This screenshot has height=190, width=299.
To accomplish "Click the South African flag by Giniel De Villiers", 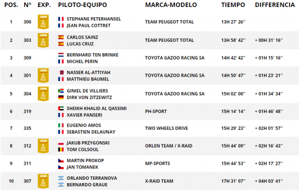I will coord(60,90).
